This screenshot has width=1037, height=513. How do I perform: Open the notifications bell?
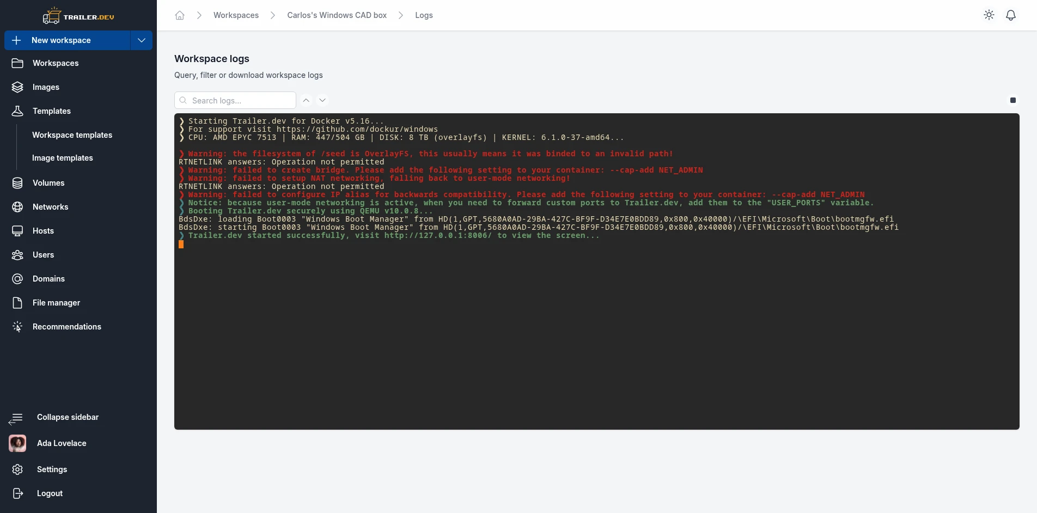pos(1011,15)
